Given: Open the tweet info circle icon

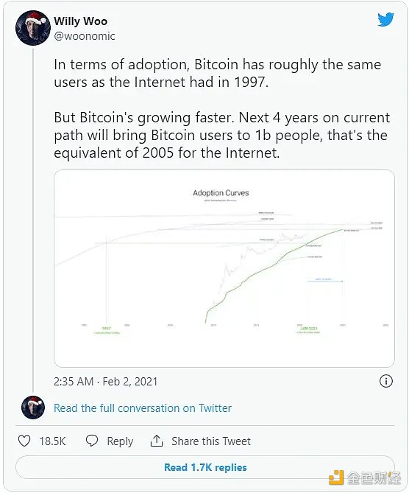Looking at the screenshot, I should 385,381.
